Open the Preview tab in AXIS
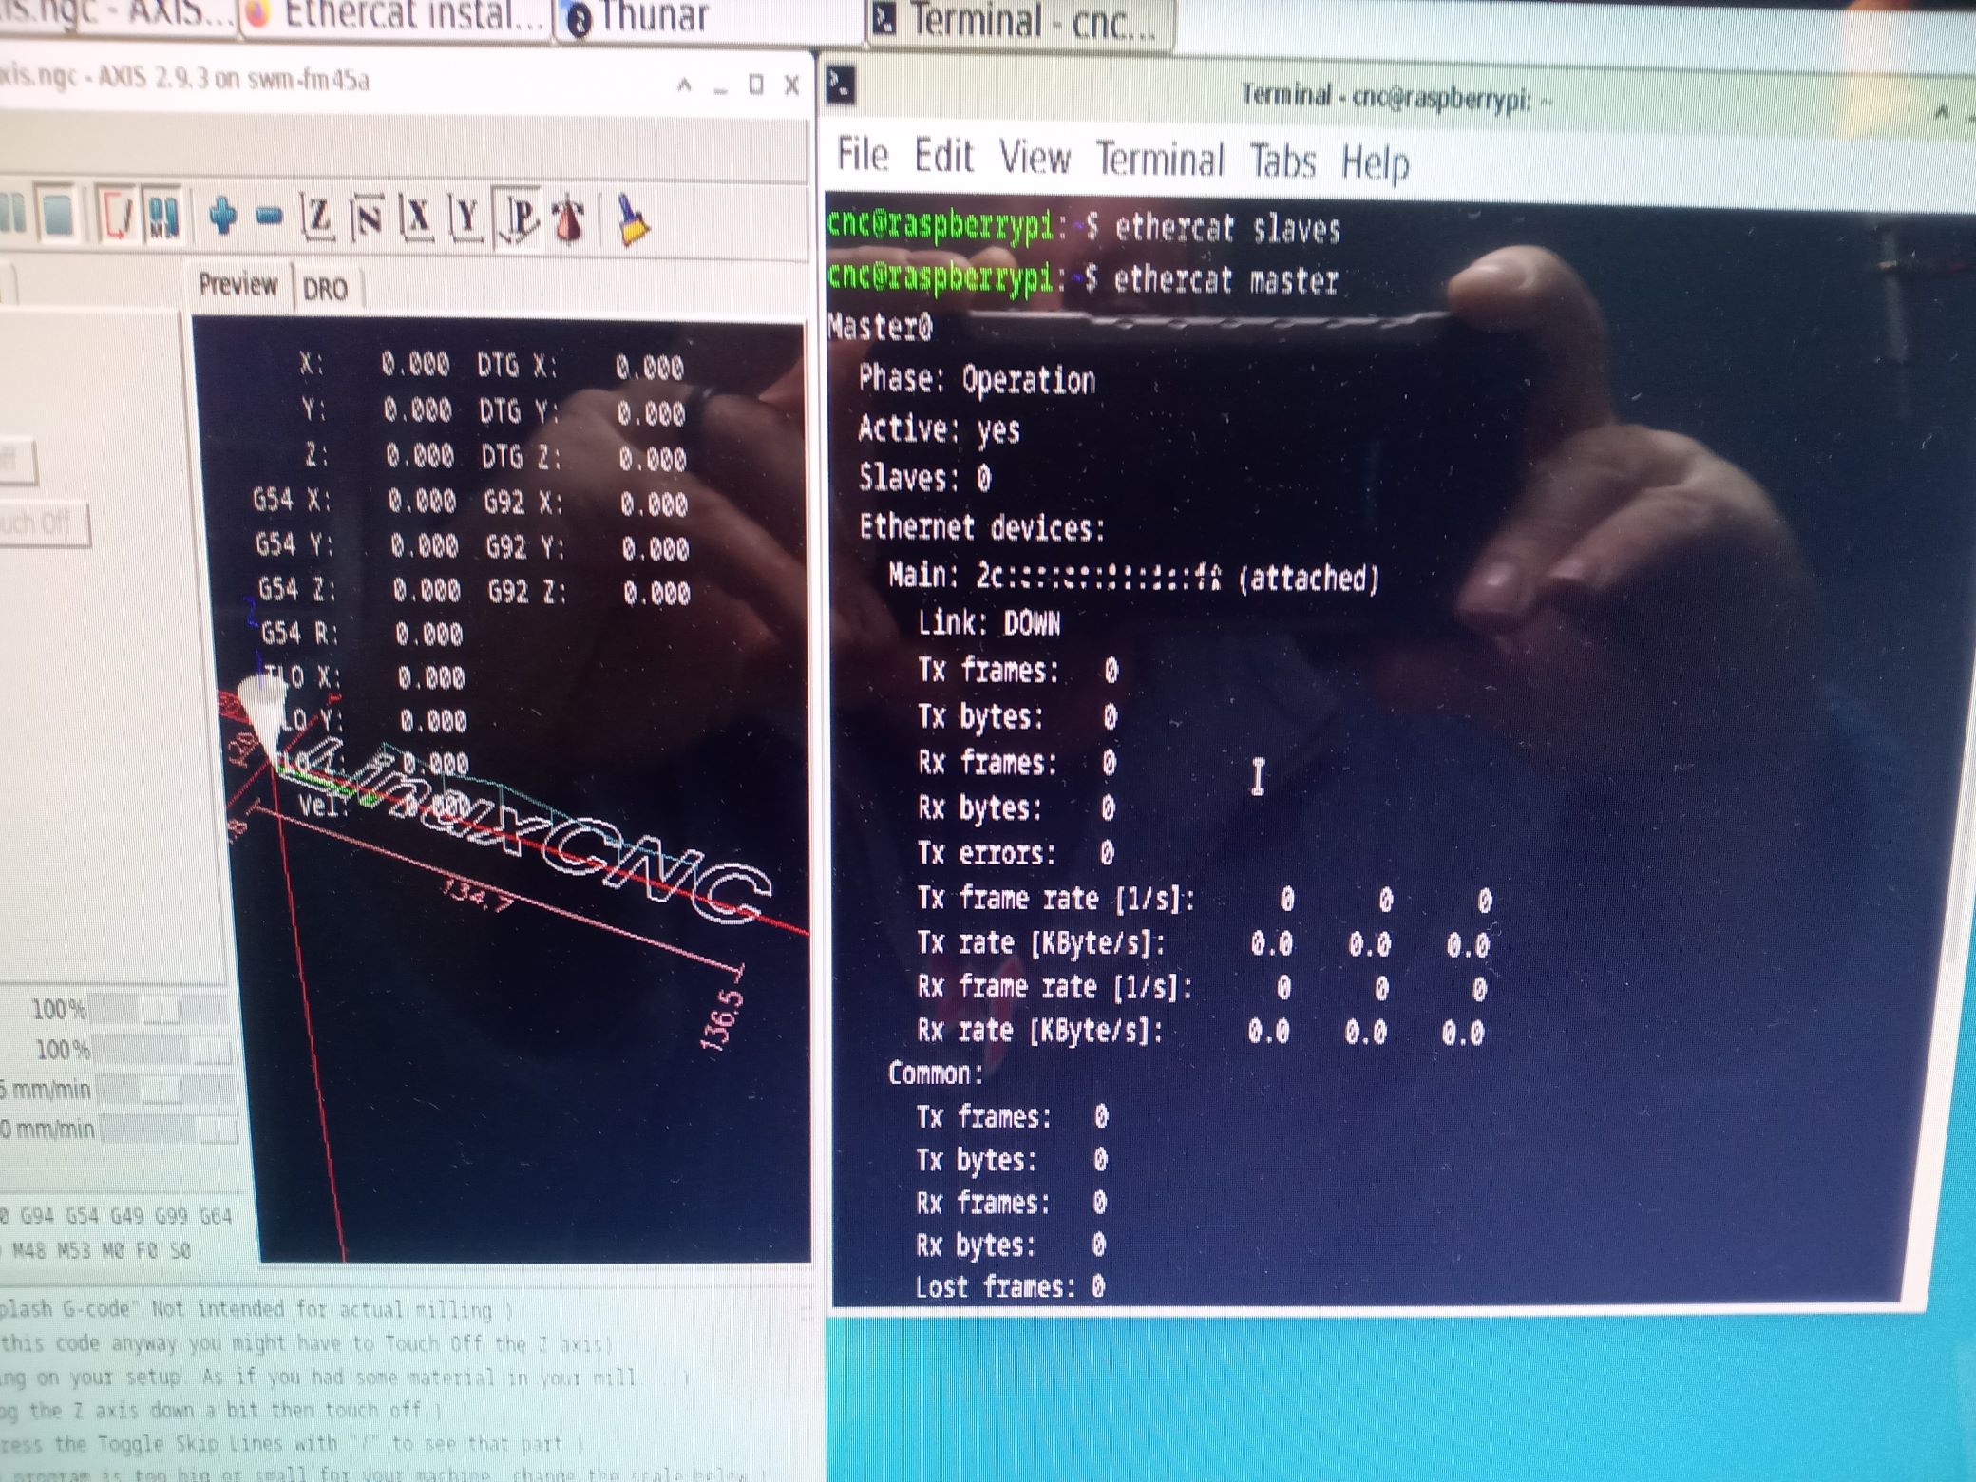The image size is (1976, 1482). coord(237,283)
